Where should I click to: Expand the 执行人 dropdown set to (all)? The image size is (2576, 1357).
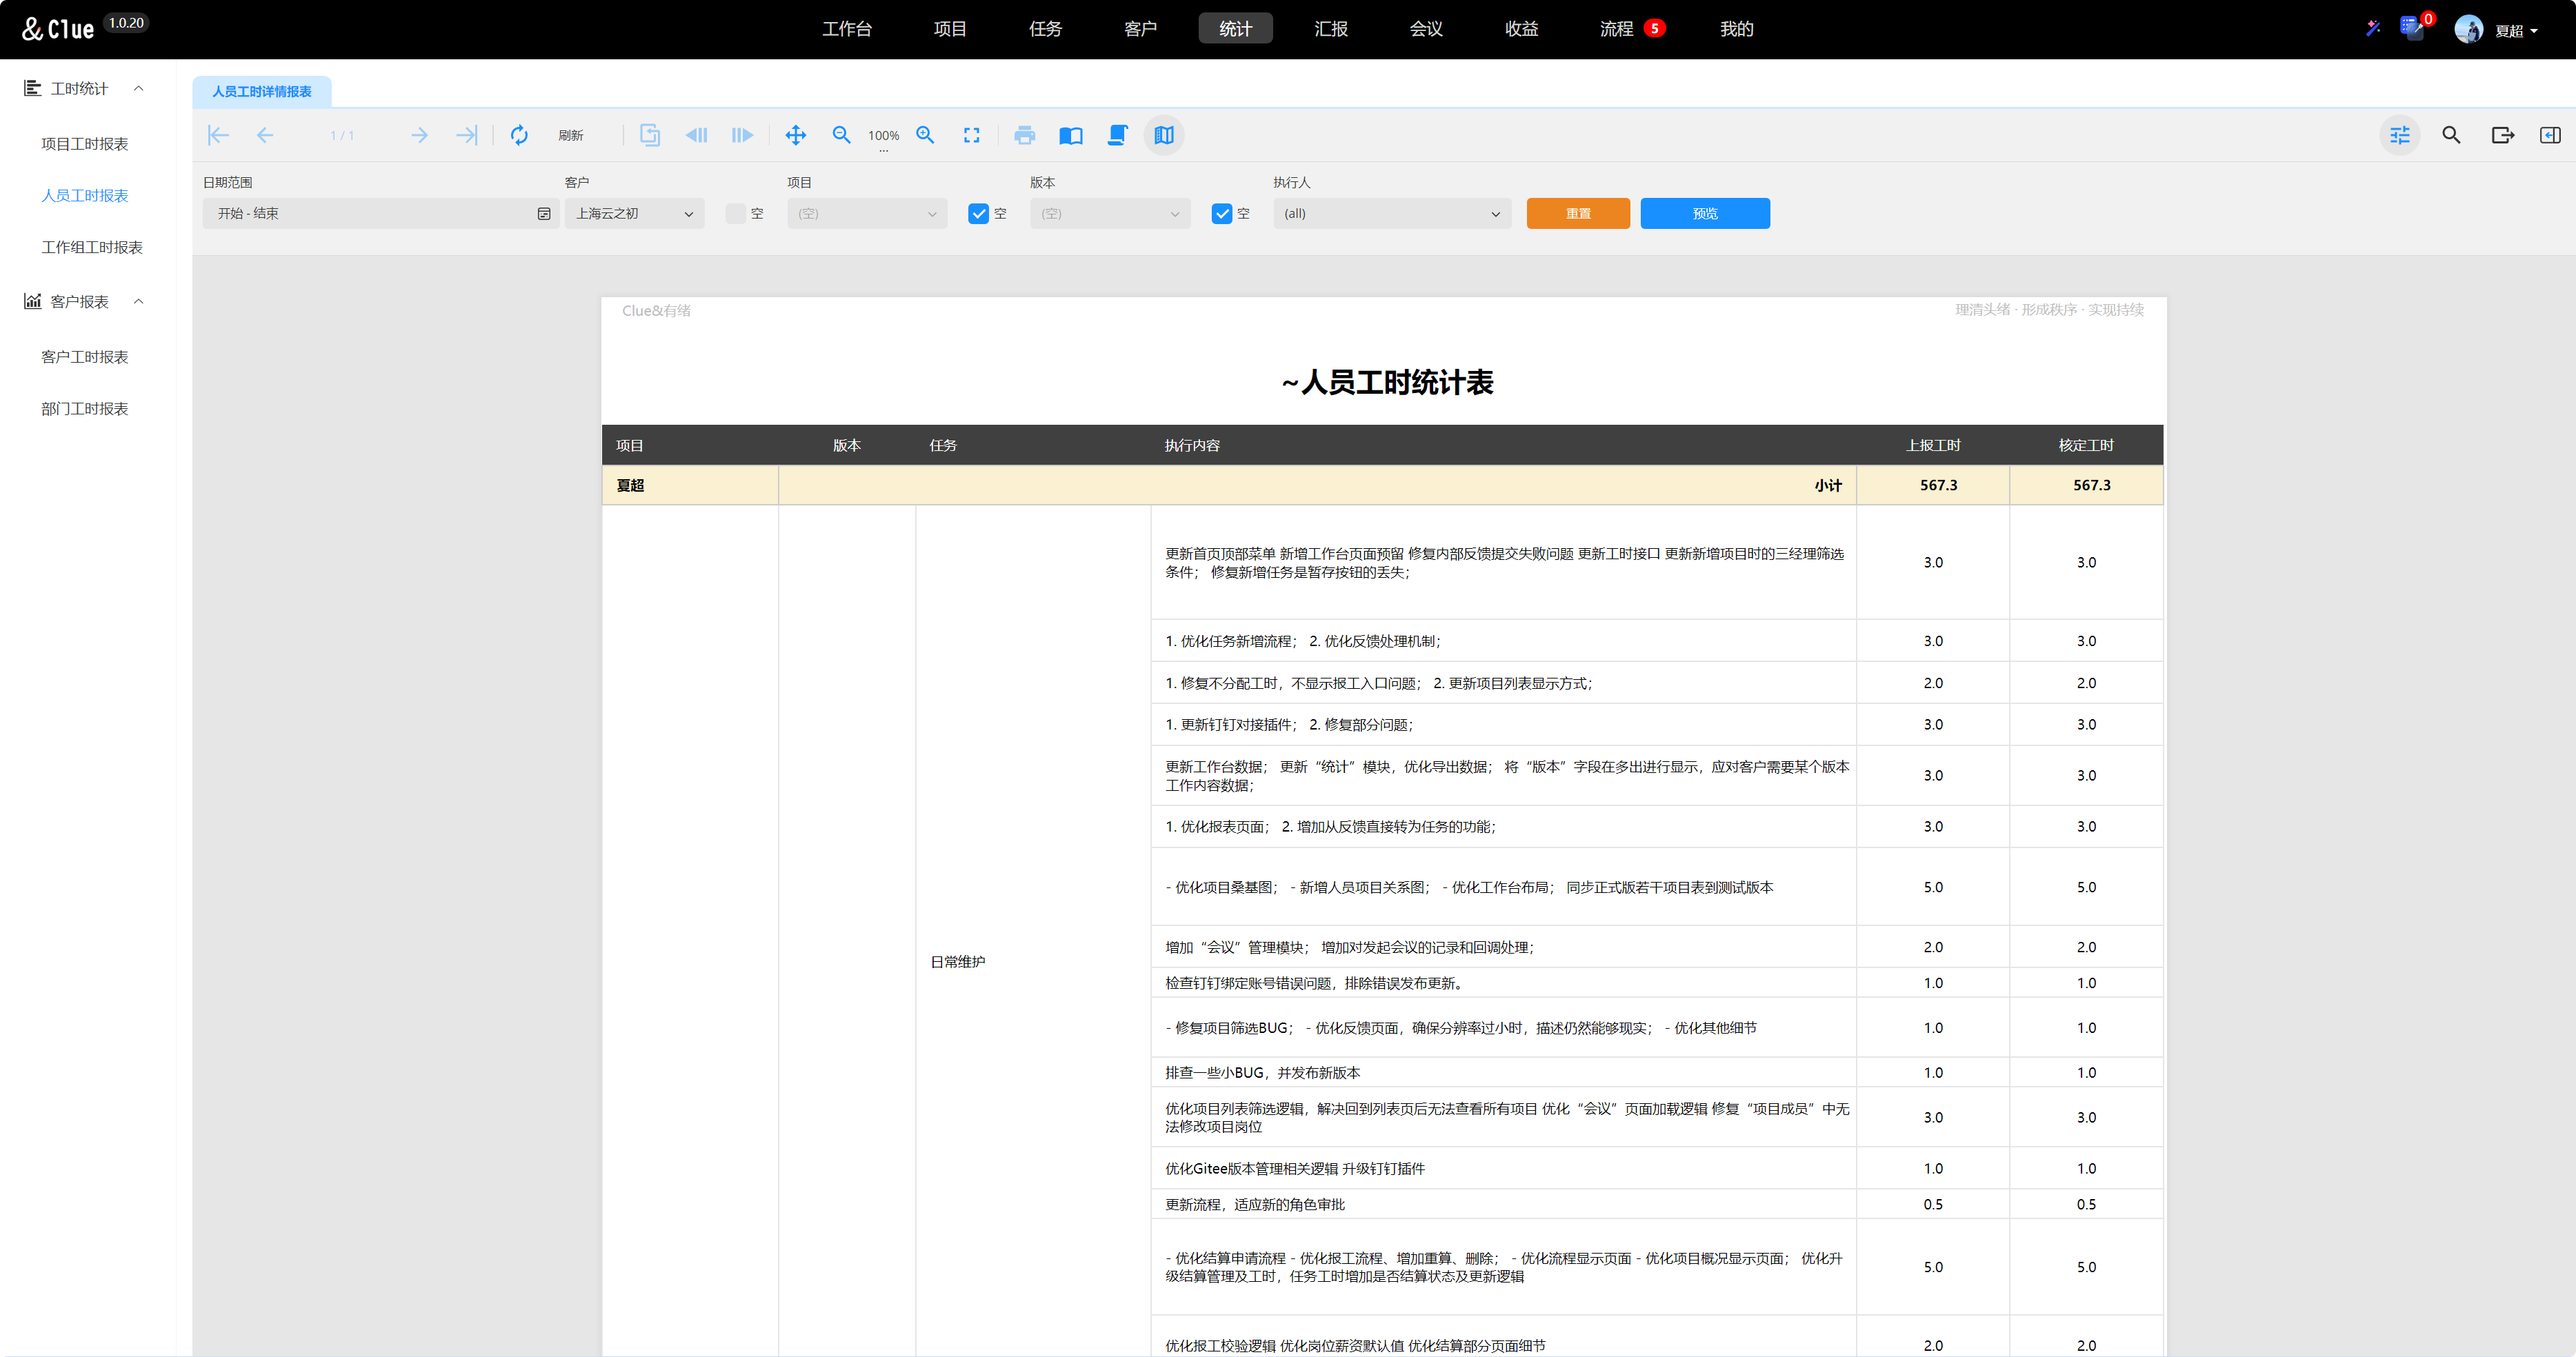click(x=1391, y=213)
